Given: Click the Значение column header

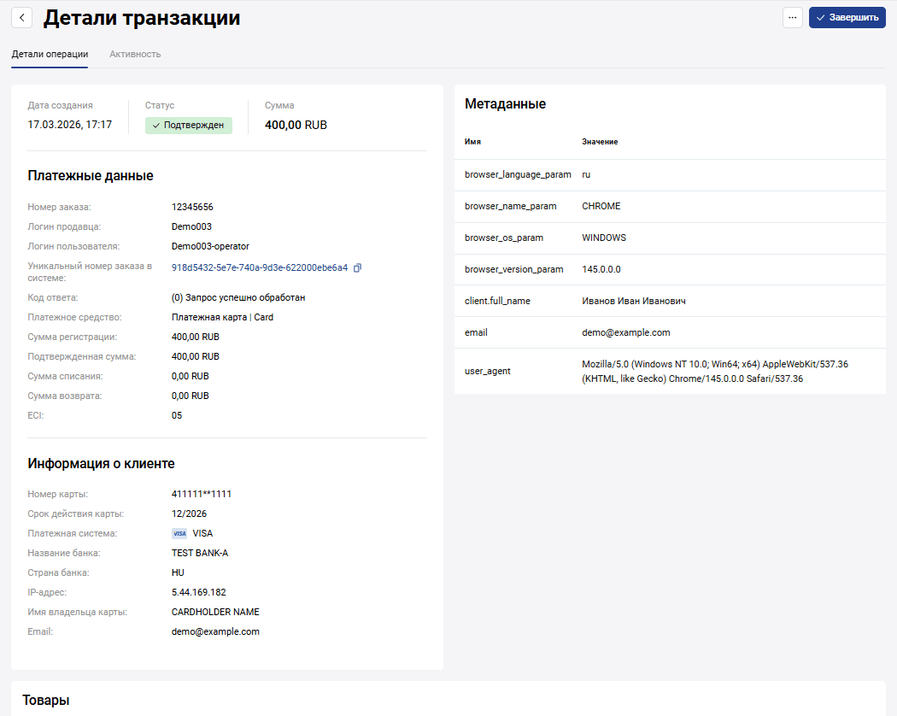Looking at the screenshot, I should tap(600, 142).
